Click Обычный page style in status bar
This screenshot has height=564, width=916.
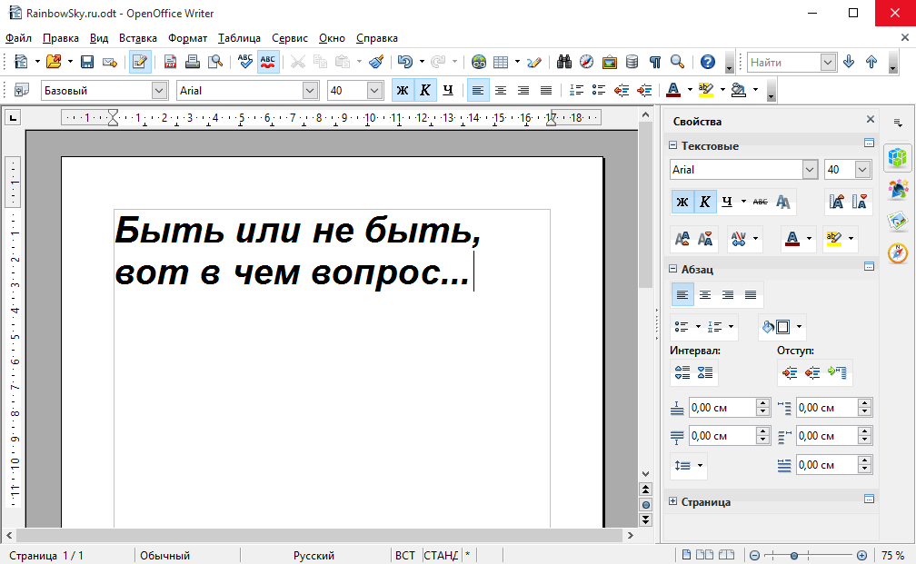pyautogui.click(x=165, y=555)
